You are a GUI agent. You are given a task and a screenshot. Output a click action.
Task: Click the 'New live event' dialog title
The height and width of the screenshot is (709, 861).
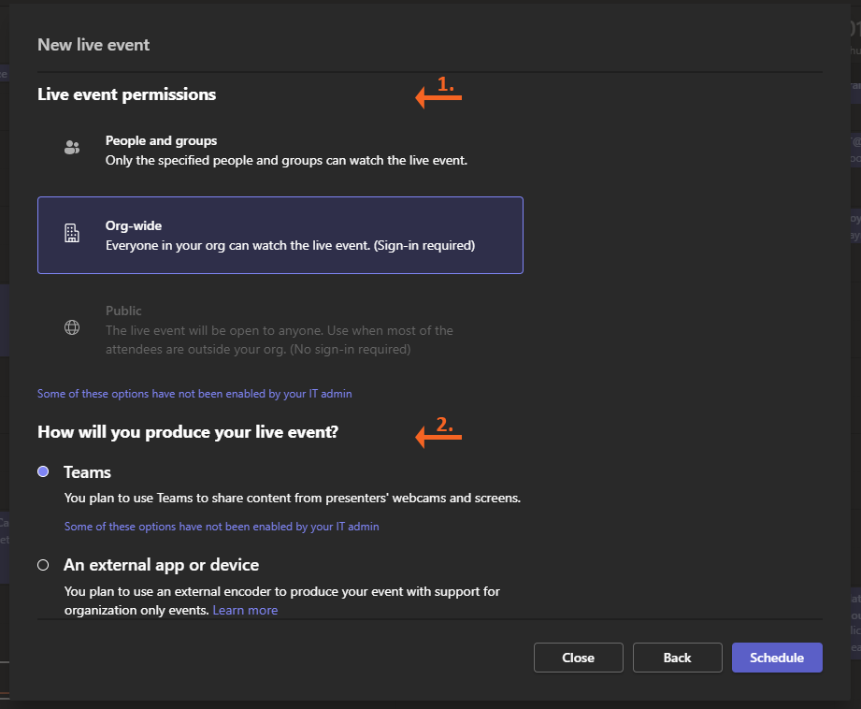(x=93, y=45)
